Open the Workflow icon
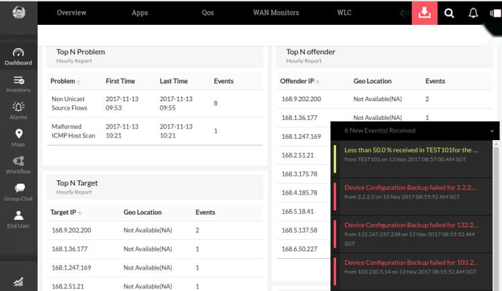The height and width of the screenshot is (291, 502). pos(18,162)
